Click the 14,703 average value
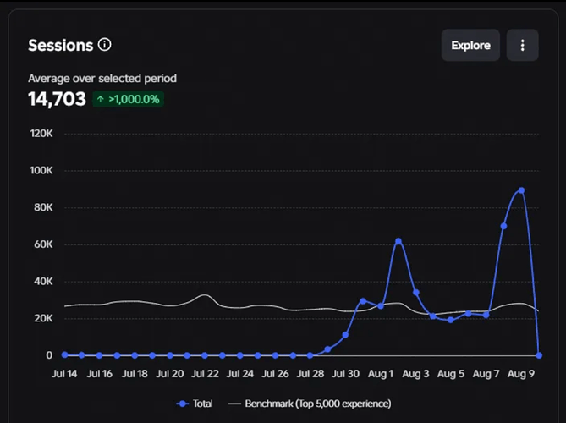566x423 pixels. click(x=57, y=99)
